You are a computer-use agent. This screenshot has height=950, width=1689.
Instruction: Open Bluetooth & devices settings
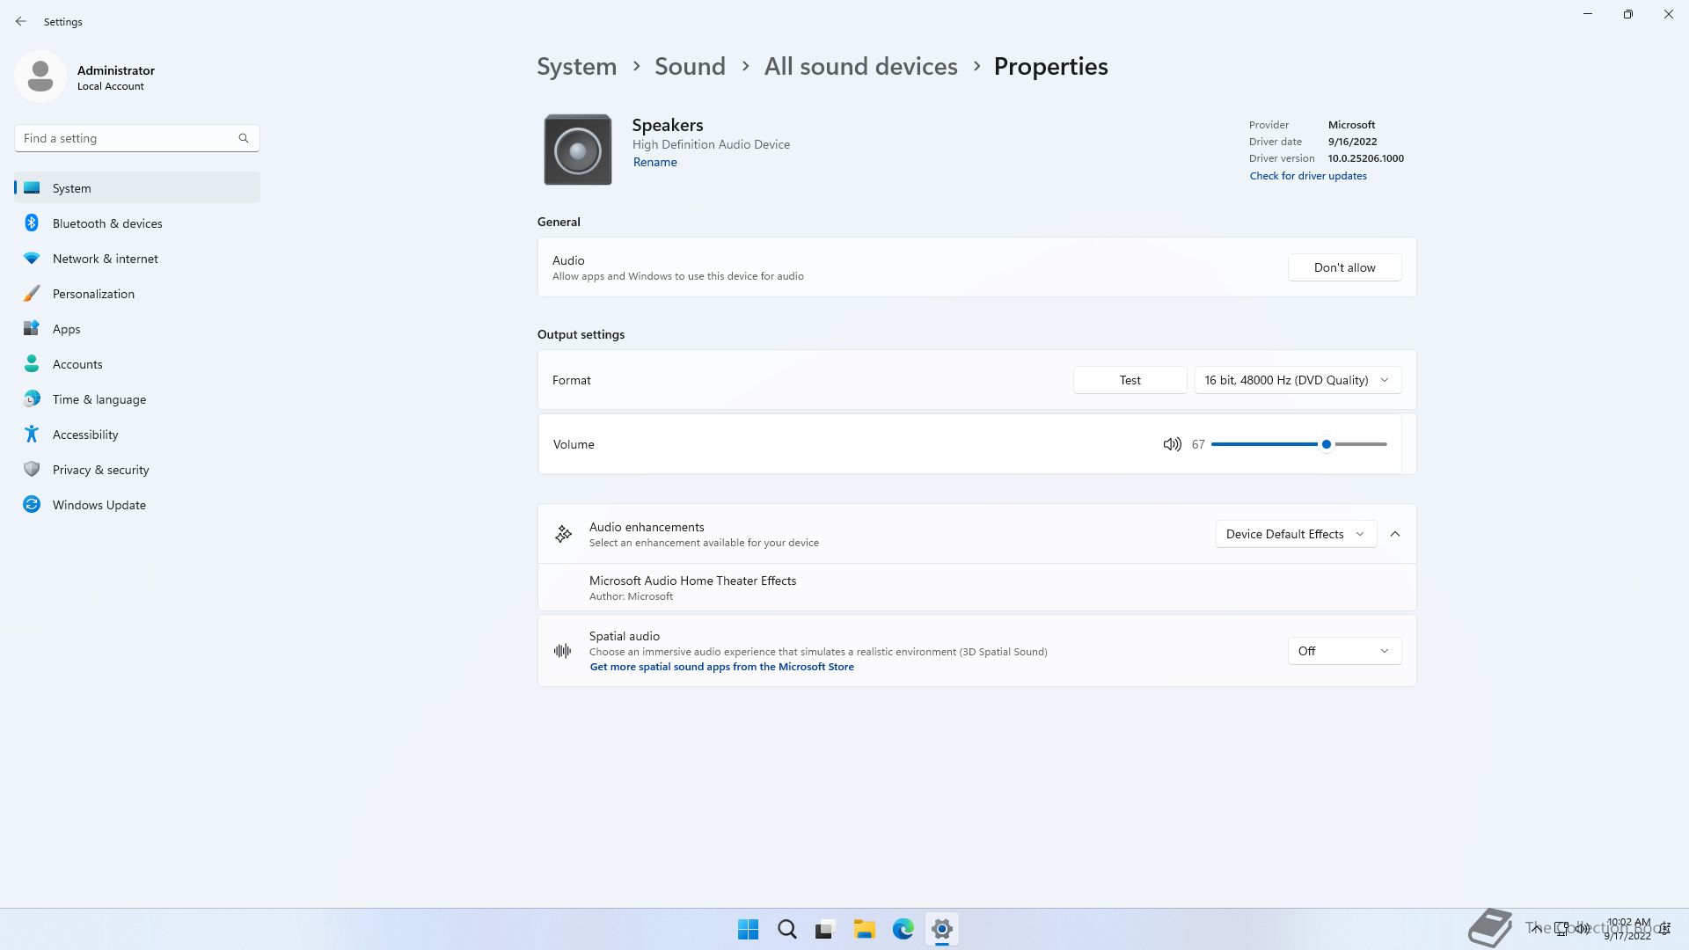coord(137,223)
